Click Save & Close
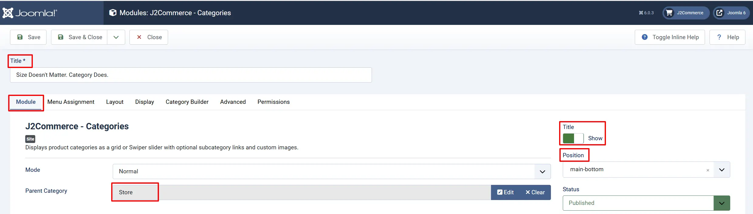753x214 pixels. [x=79, y=37]
